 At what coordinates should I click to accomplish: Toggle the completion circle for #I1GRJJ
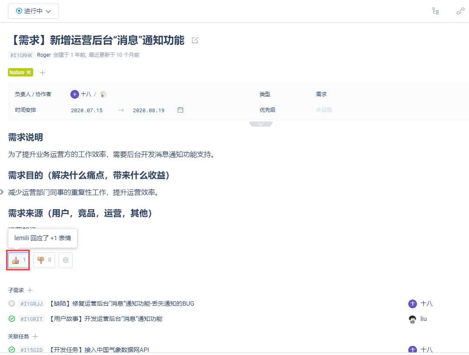11,303
